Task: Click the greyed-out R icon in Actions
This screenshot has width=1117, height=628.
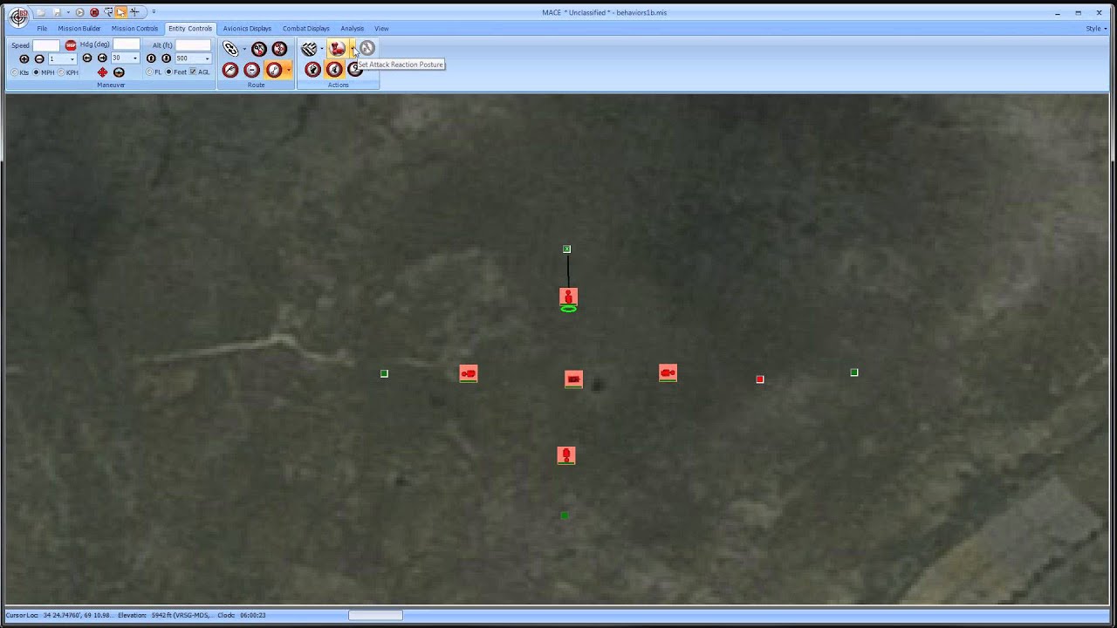Action: (x=367, y=48)
